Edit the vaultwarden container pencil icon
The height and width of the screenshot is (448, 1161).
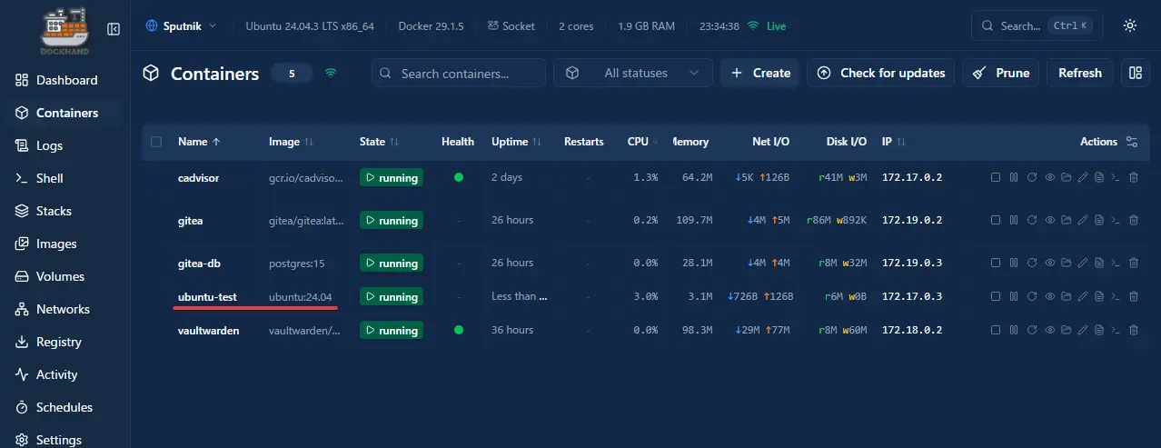[x=1083, y=330]
